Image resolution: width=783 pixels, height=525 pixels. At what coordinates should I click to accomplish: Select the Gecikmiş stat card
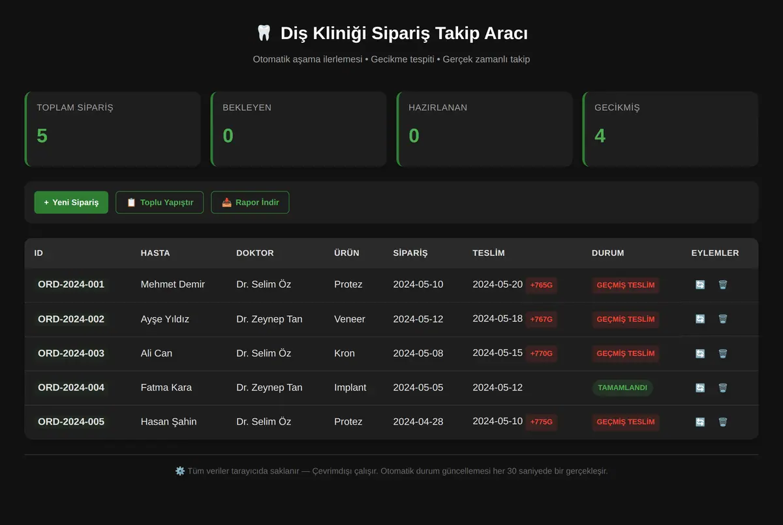click(670, 129)
